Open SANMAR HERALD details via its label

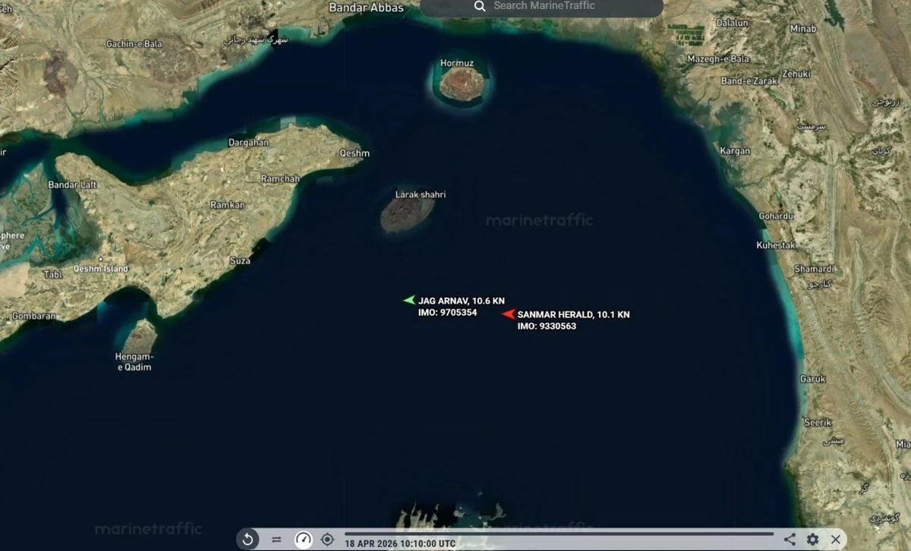tap(573, 313)
